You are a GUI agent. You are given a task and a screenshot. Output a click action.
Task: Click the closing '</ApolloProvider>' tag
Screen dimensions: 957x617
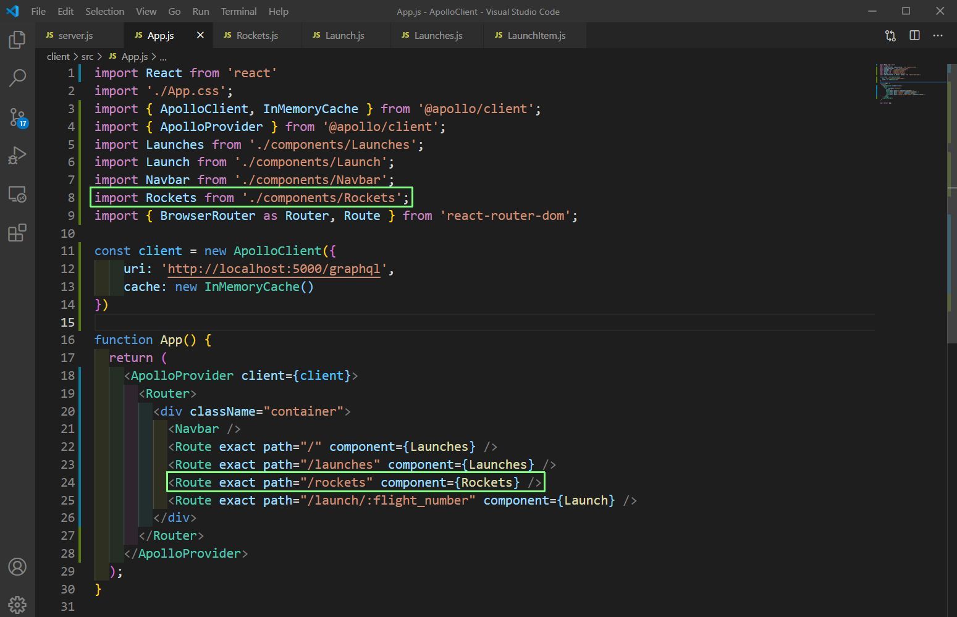coord(186,553)
